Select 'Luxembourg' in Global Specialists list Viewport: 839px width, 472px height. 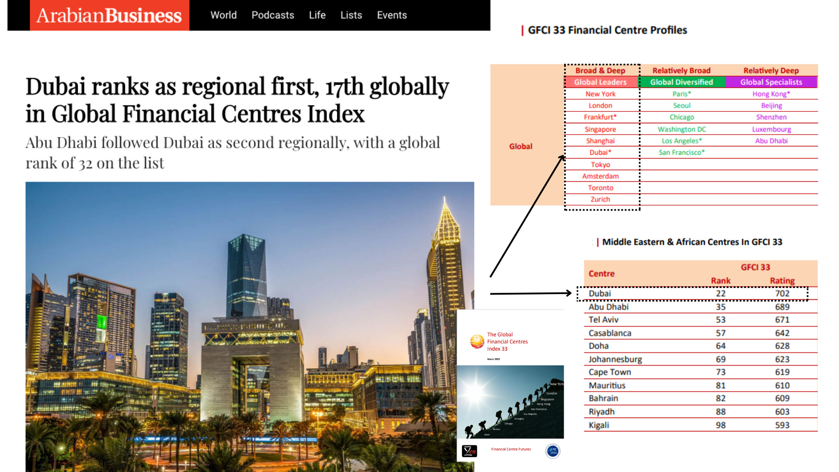click(x=771, y=129)
